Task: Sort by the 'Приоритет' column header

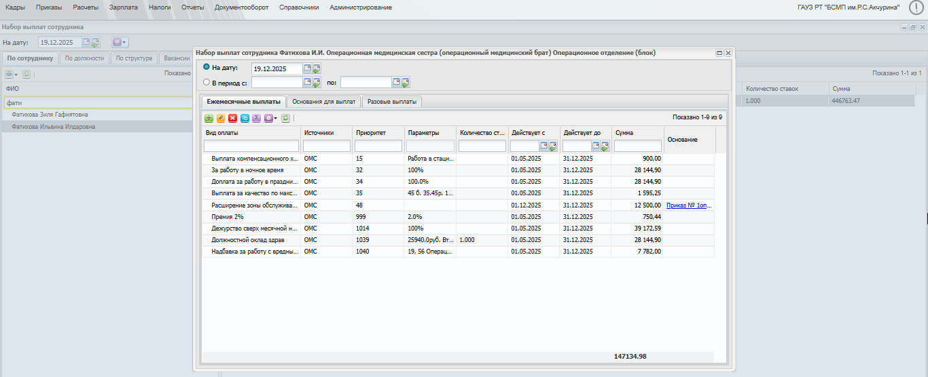Action: (x=370, y=133)
